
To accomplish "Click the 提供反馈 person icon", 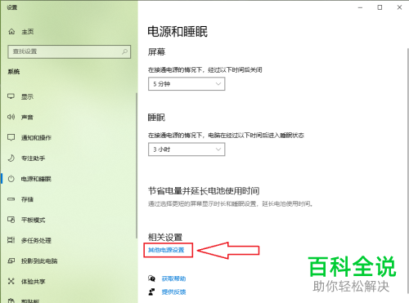I will (x=151, y=292).
